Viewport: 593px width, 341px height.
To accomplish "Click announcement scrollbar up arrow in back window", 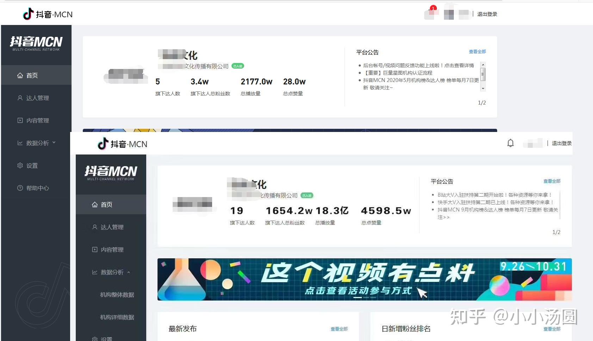I will coord(483,65).
